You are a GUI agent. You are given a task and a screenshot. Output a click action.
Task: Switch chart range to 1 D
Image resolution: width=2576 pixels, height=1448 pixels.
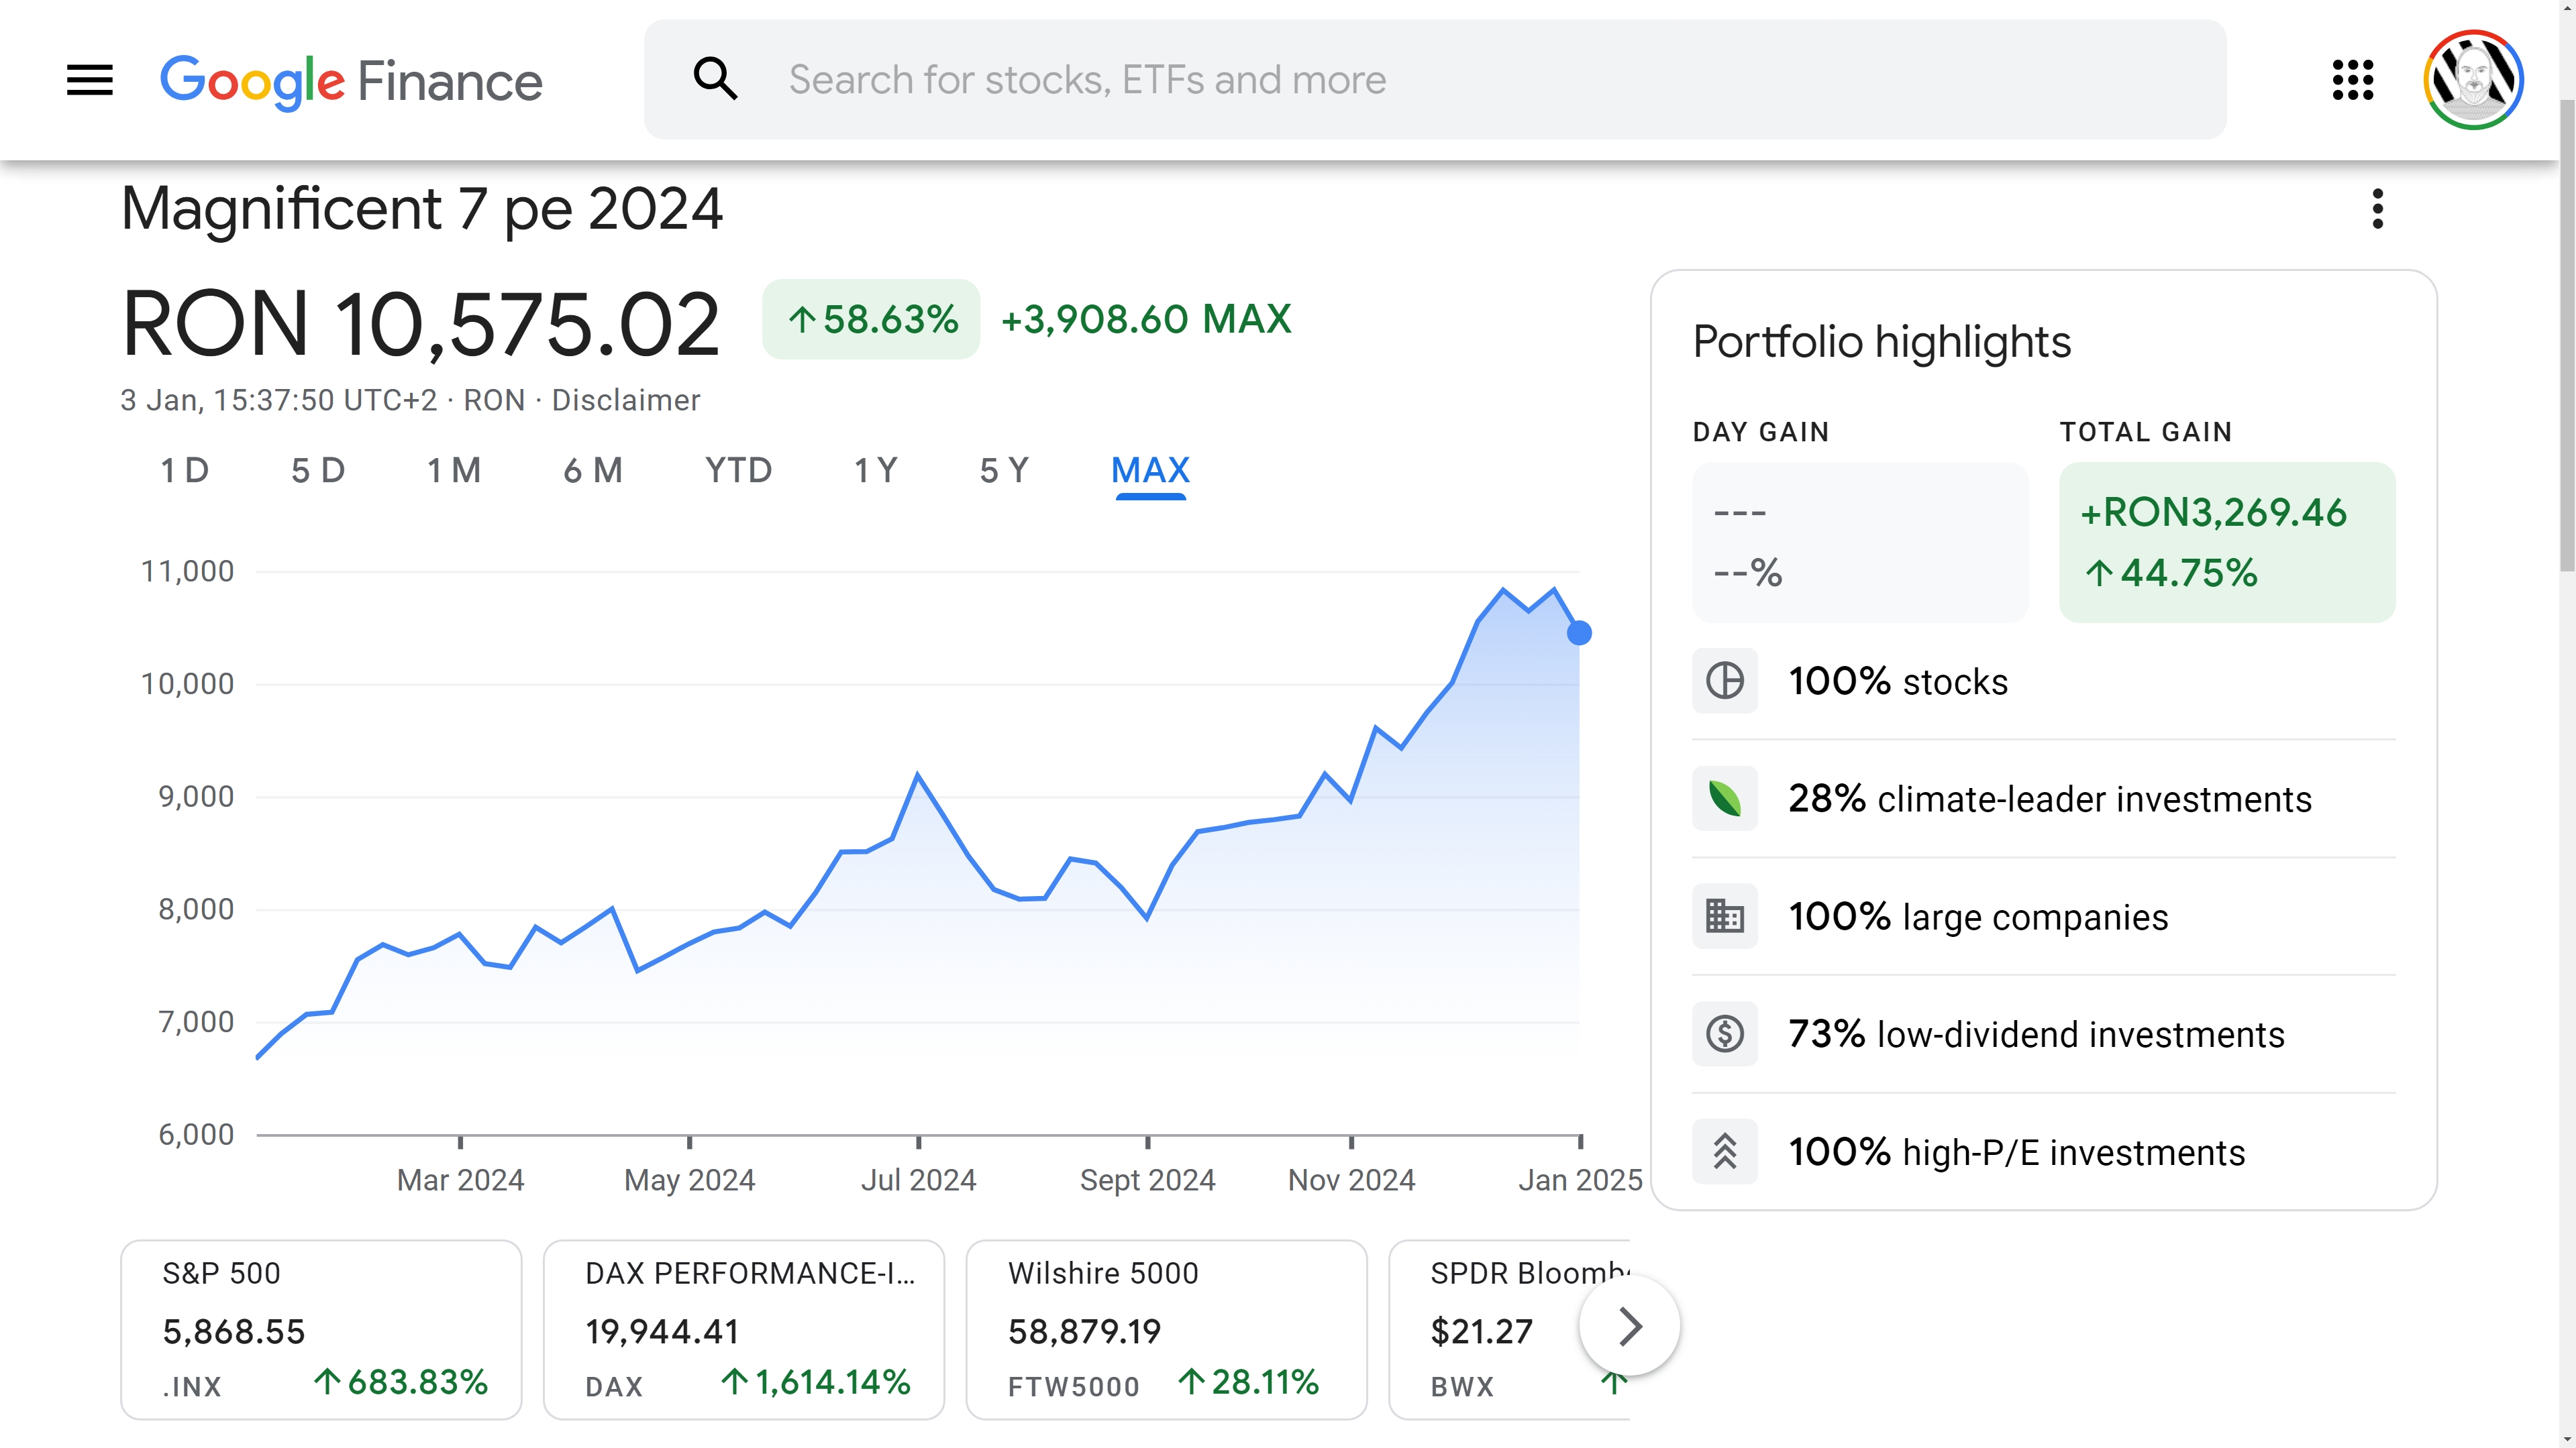(184, 469)
